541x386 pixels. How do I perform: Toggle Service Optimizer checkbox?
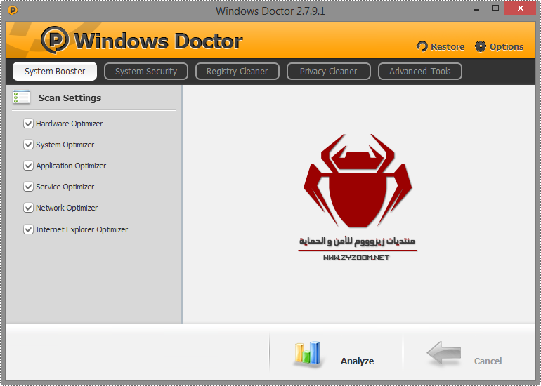tap(28, 187)
